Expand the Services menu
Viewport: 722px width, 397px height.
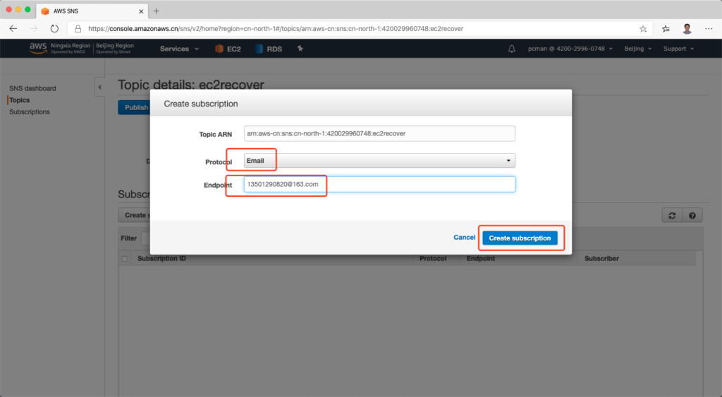(179, 49)
